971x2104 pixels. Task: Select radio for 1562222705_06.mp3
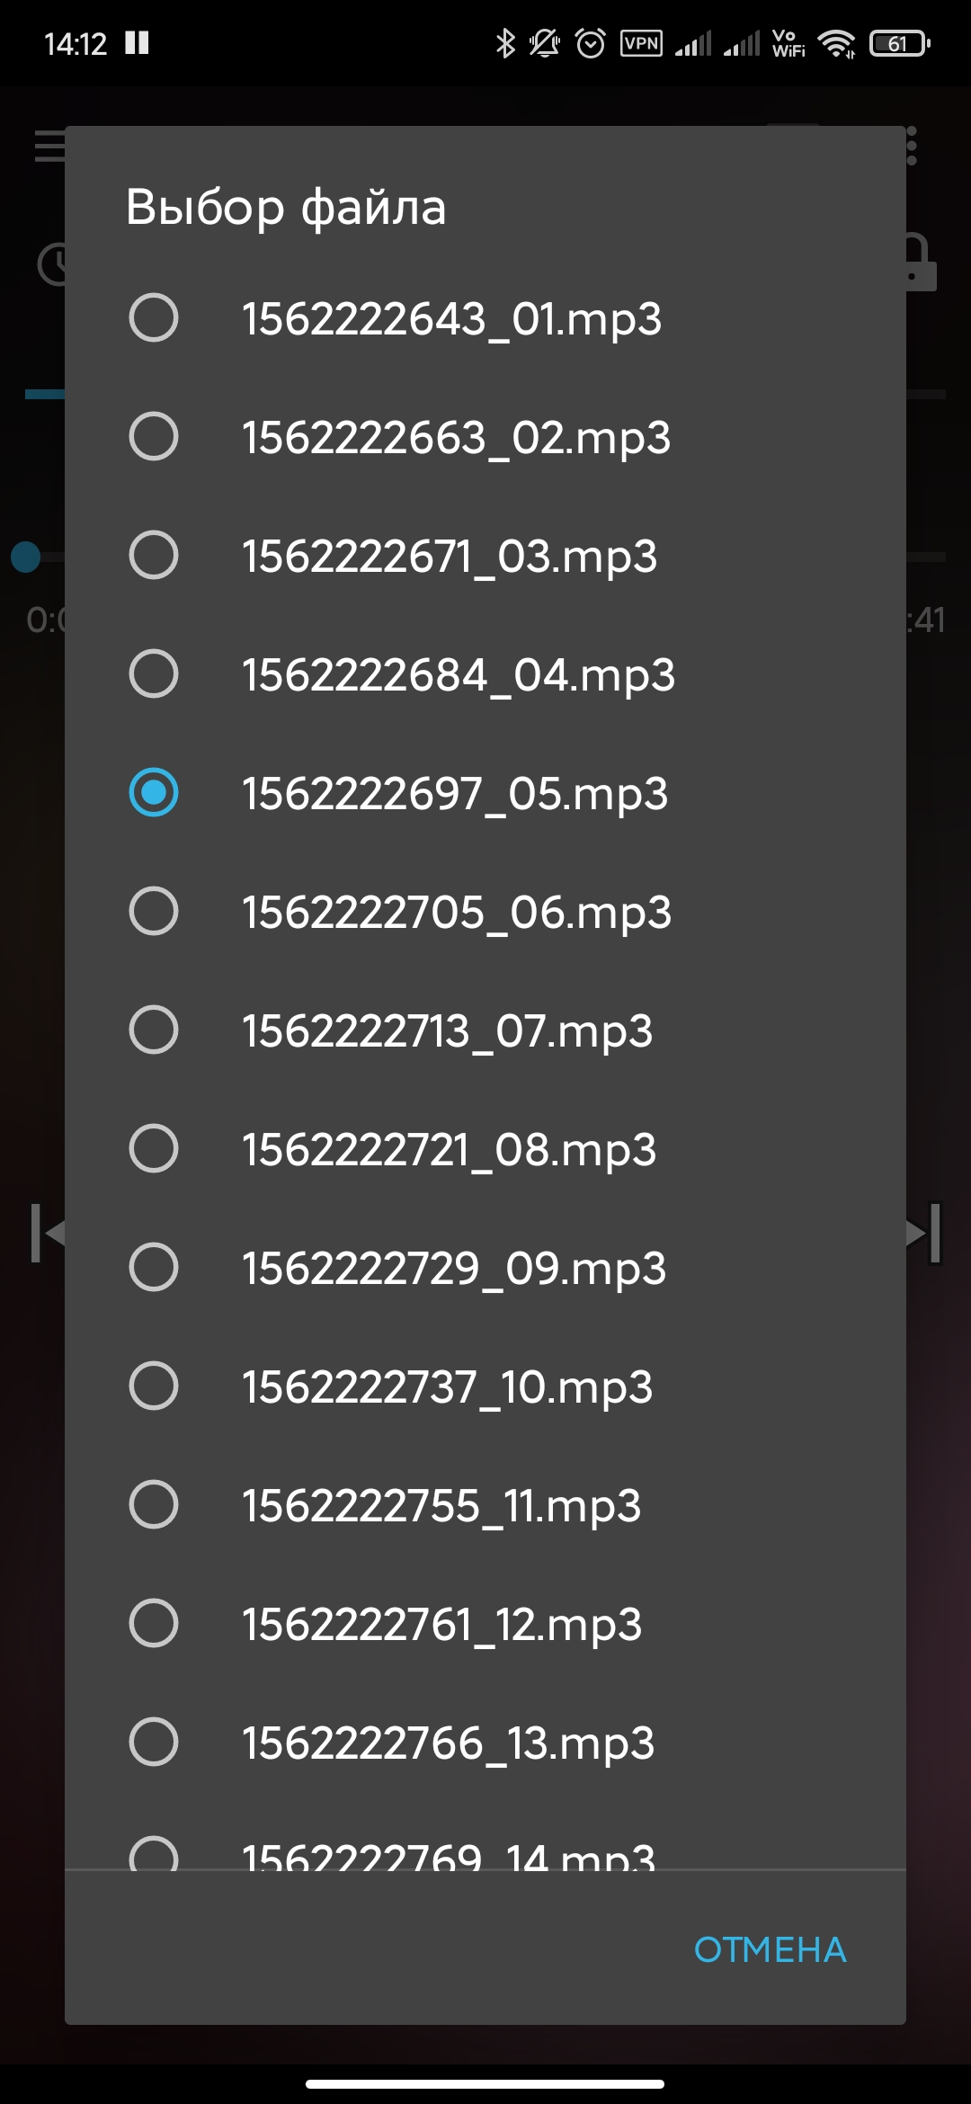tap(154, 911)
